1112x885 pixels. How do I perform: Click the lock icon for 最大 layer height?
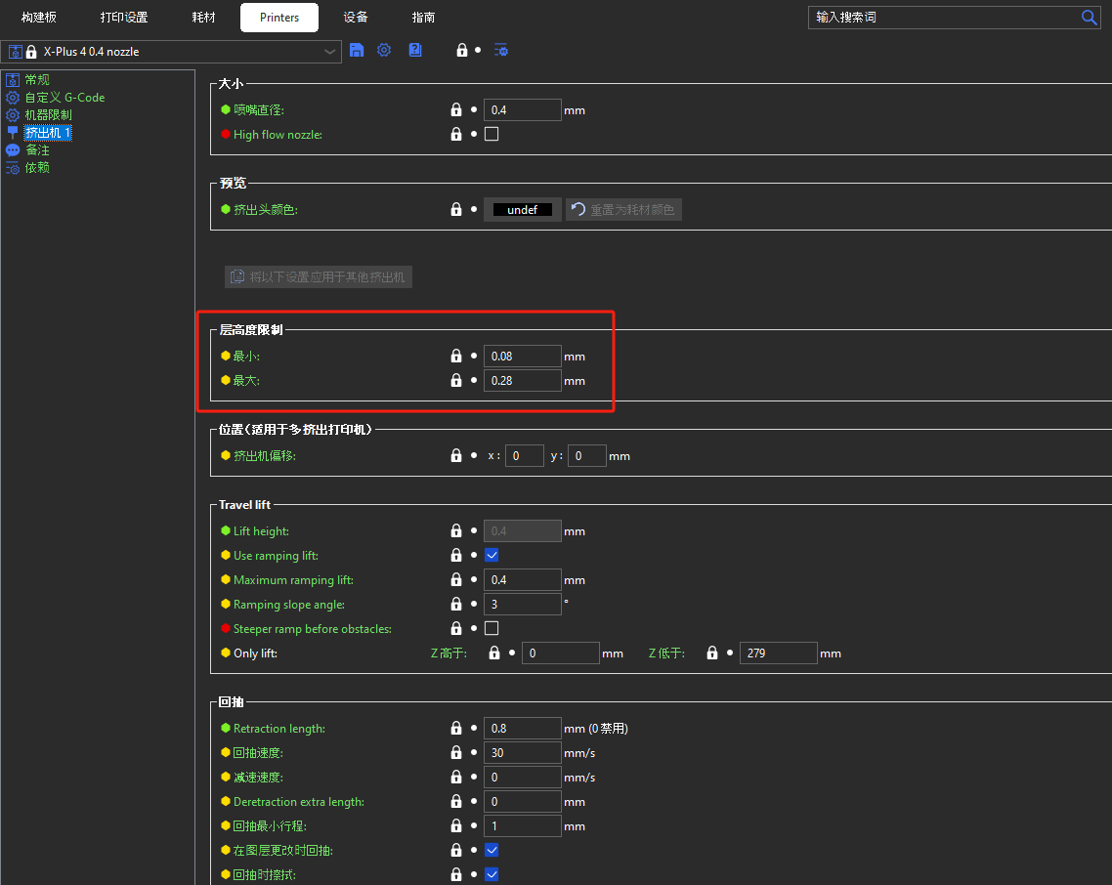tap(456, 380)
